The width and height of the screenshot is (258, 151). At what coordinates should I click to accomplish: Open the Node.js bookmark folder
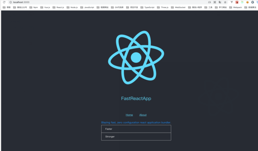pyautogui.click(x=72, y=7)
